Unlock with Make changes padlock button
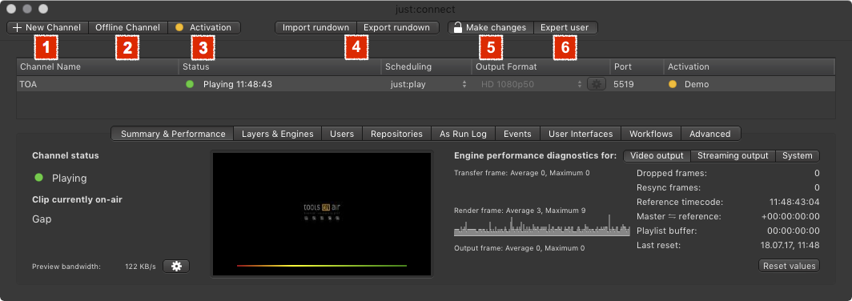The height and width of the screenshot is (301, 852). (x=491, y=28)
